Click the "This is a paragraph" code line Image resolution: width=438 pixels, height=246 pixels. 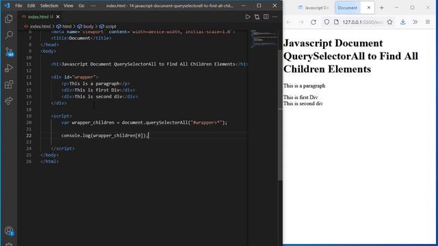pos(96,83)
